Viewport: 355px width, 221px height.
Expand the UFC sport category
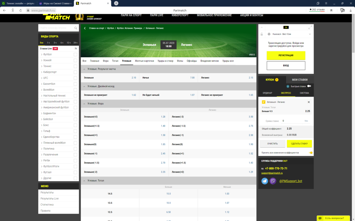[x=42, y=78]
